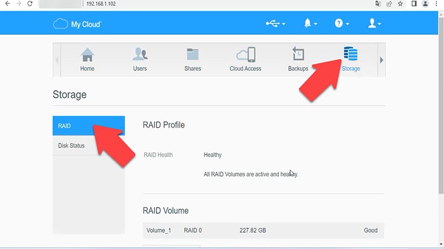This screenshot has height=249, width=444.
Task: Open the notifications bell icon
Action: pos(308,23)
